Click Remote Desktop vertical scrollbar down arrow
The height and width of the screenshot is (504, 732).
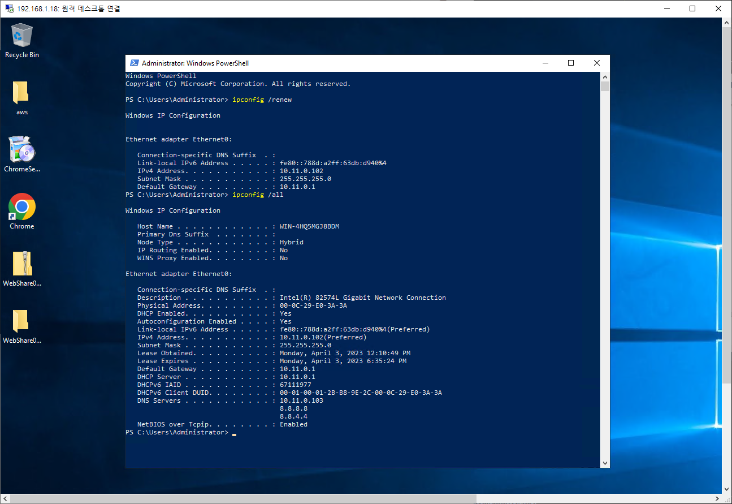point(727,489)
